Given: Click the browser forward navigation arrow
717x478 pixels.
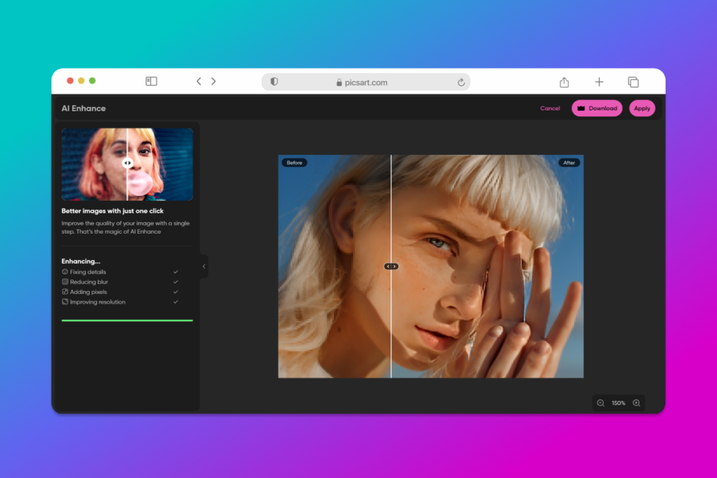Looking at the screenshot, I should [214, 80].
